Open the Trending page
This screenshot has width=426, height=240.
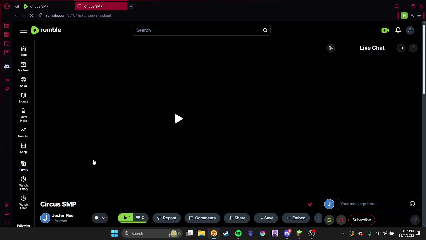pos(23,132)
